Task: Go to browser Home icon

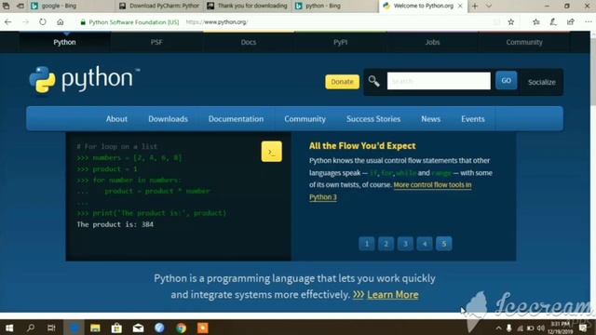Action: pos(60,22)
